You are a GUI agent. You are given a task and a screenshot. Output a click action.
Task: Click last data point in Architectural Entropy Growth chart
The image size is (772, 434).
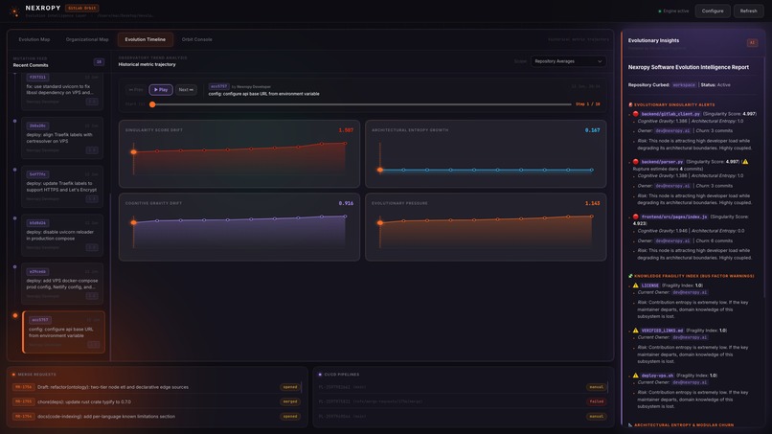591,170
